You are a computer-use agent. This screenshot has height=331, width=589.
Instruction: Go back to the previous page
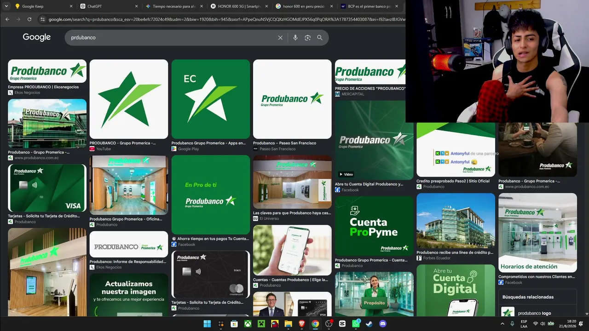point(7,19)
